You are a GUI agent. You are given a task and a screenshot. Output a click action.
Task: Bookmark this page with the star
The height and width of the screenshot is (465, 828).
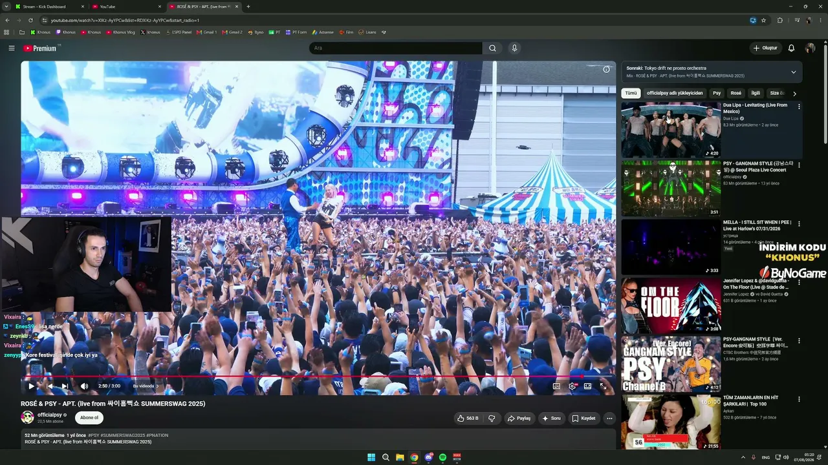pos(763,20)
